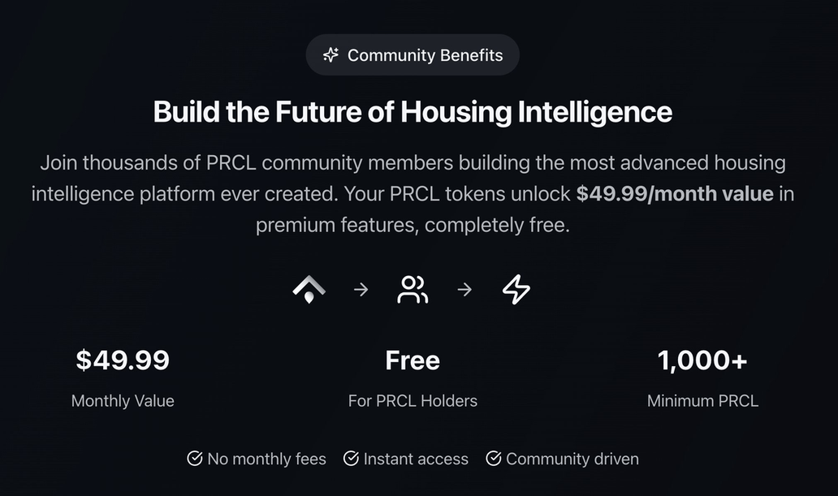Click the arrow before the lightning bolt

pyautogui.click(x=464, y=290)
